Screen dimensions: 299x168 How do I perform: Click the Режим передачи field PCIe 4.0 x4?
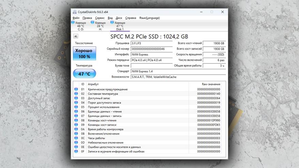(x=152, y=60)
